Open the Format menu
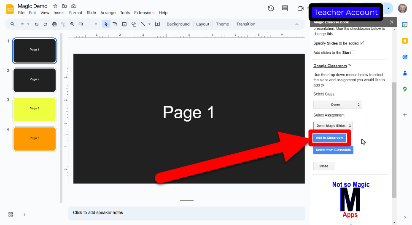 [75, 13]
